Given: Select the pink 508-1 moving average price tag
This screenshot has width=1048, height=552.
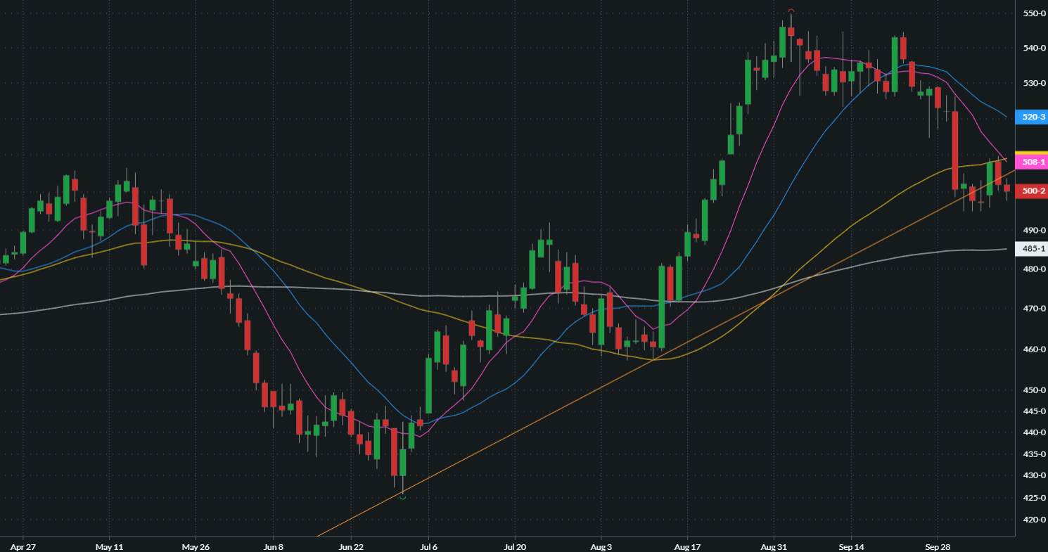Looking at the screenshot, I should [x=1032, y=162].
